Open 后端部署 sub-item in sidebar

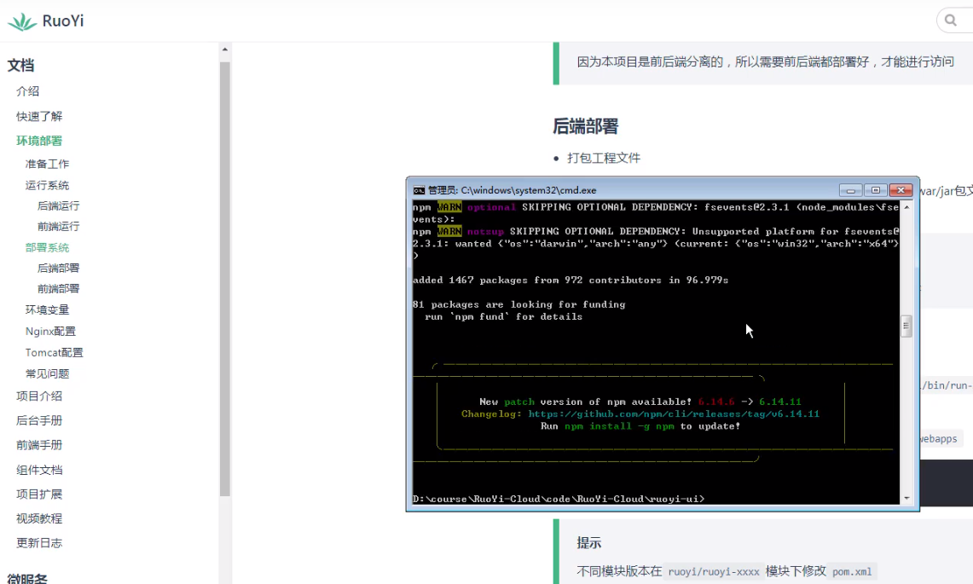(x=58, y=268)
